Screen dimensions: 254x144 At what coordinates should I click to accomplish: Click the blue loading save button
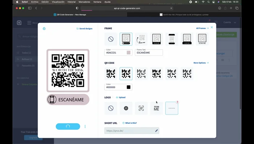click(x=68, y=127)
